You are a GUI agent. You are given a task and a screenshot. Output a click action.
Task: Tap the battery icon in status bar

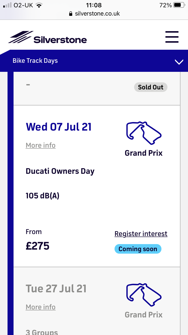(x=178, y=5)
